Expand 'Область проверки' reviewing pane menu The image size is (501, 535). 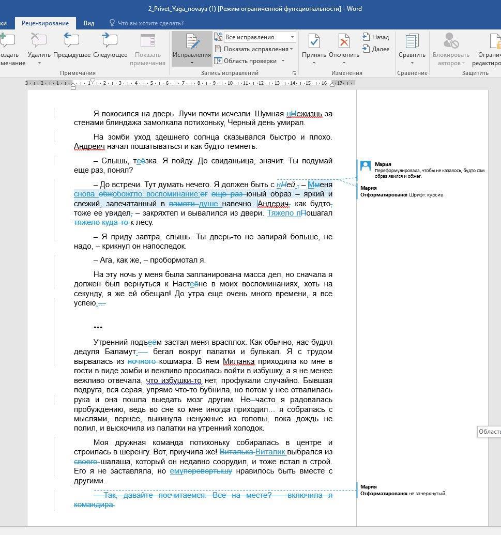coord(250,61)
